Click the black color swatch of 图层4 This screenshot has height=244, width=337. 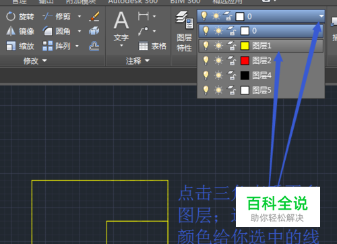pyautogui.click(x=245, y=75)
